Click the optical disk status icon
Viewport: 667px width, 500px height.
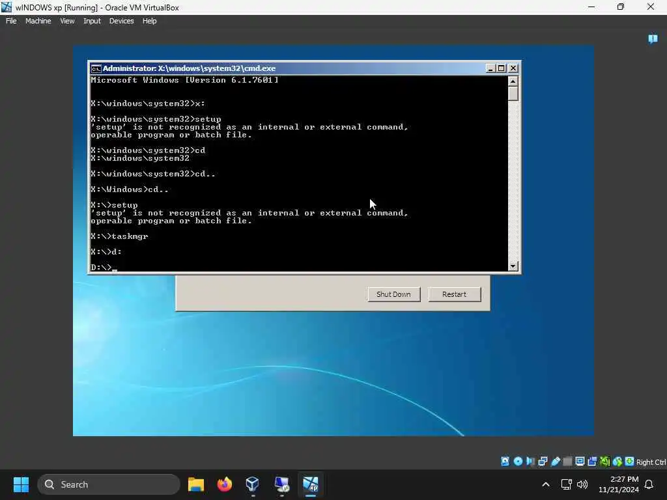[518, 462]
